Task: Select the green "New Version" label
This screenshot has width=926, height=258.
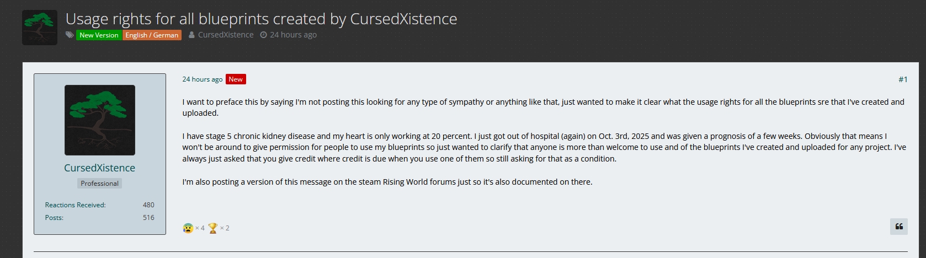Action: click(99, 35)
